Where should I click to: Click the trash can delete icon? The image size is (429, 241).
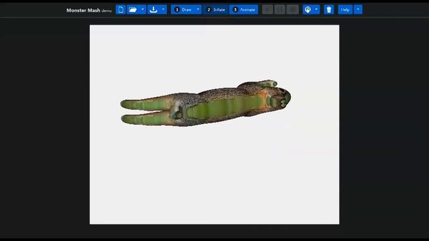329,9
